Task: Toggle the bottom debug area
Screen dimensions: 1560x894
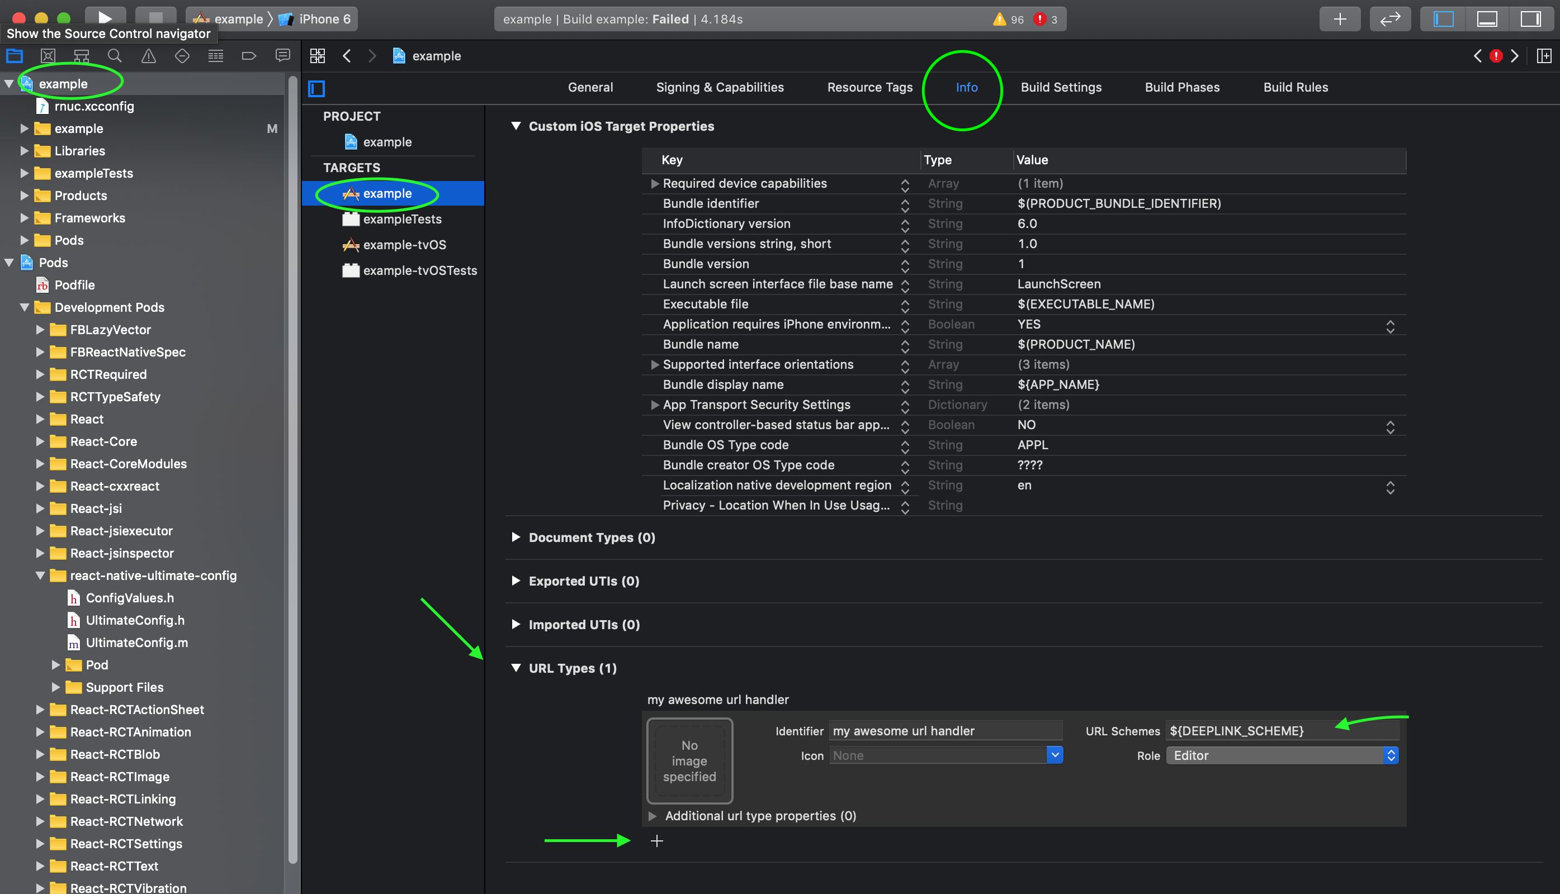Action: point(1487,18)
